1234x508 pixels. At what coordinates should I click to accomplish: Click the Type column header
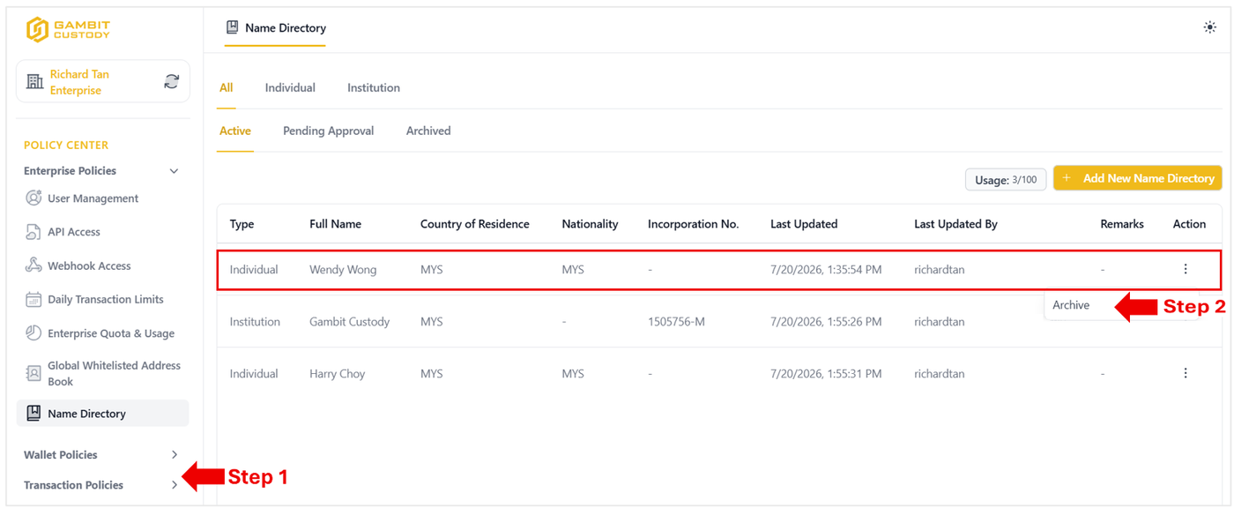tap(242, 224)
